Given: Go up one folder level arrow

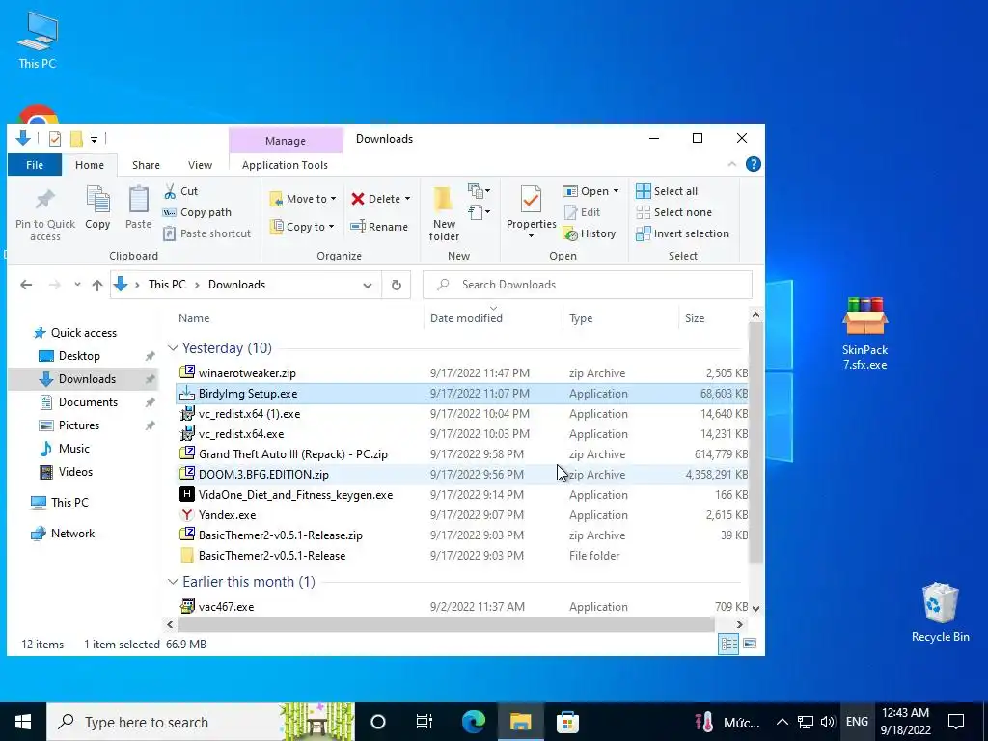Looking at the screenshot, I should pyautogui.click(x=97, y=285).
